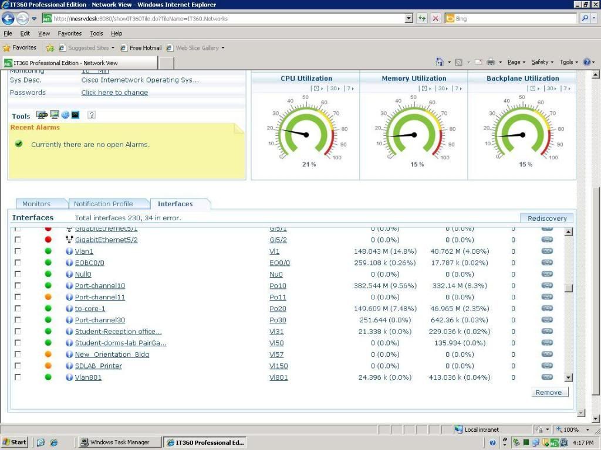Image resolution: width=601 pixels, height=450 pixels.
Task: Click the question mark icon beside Tools
Action: pyautogui.click(x=91, y=115)
